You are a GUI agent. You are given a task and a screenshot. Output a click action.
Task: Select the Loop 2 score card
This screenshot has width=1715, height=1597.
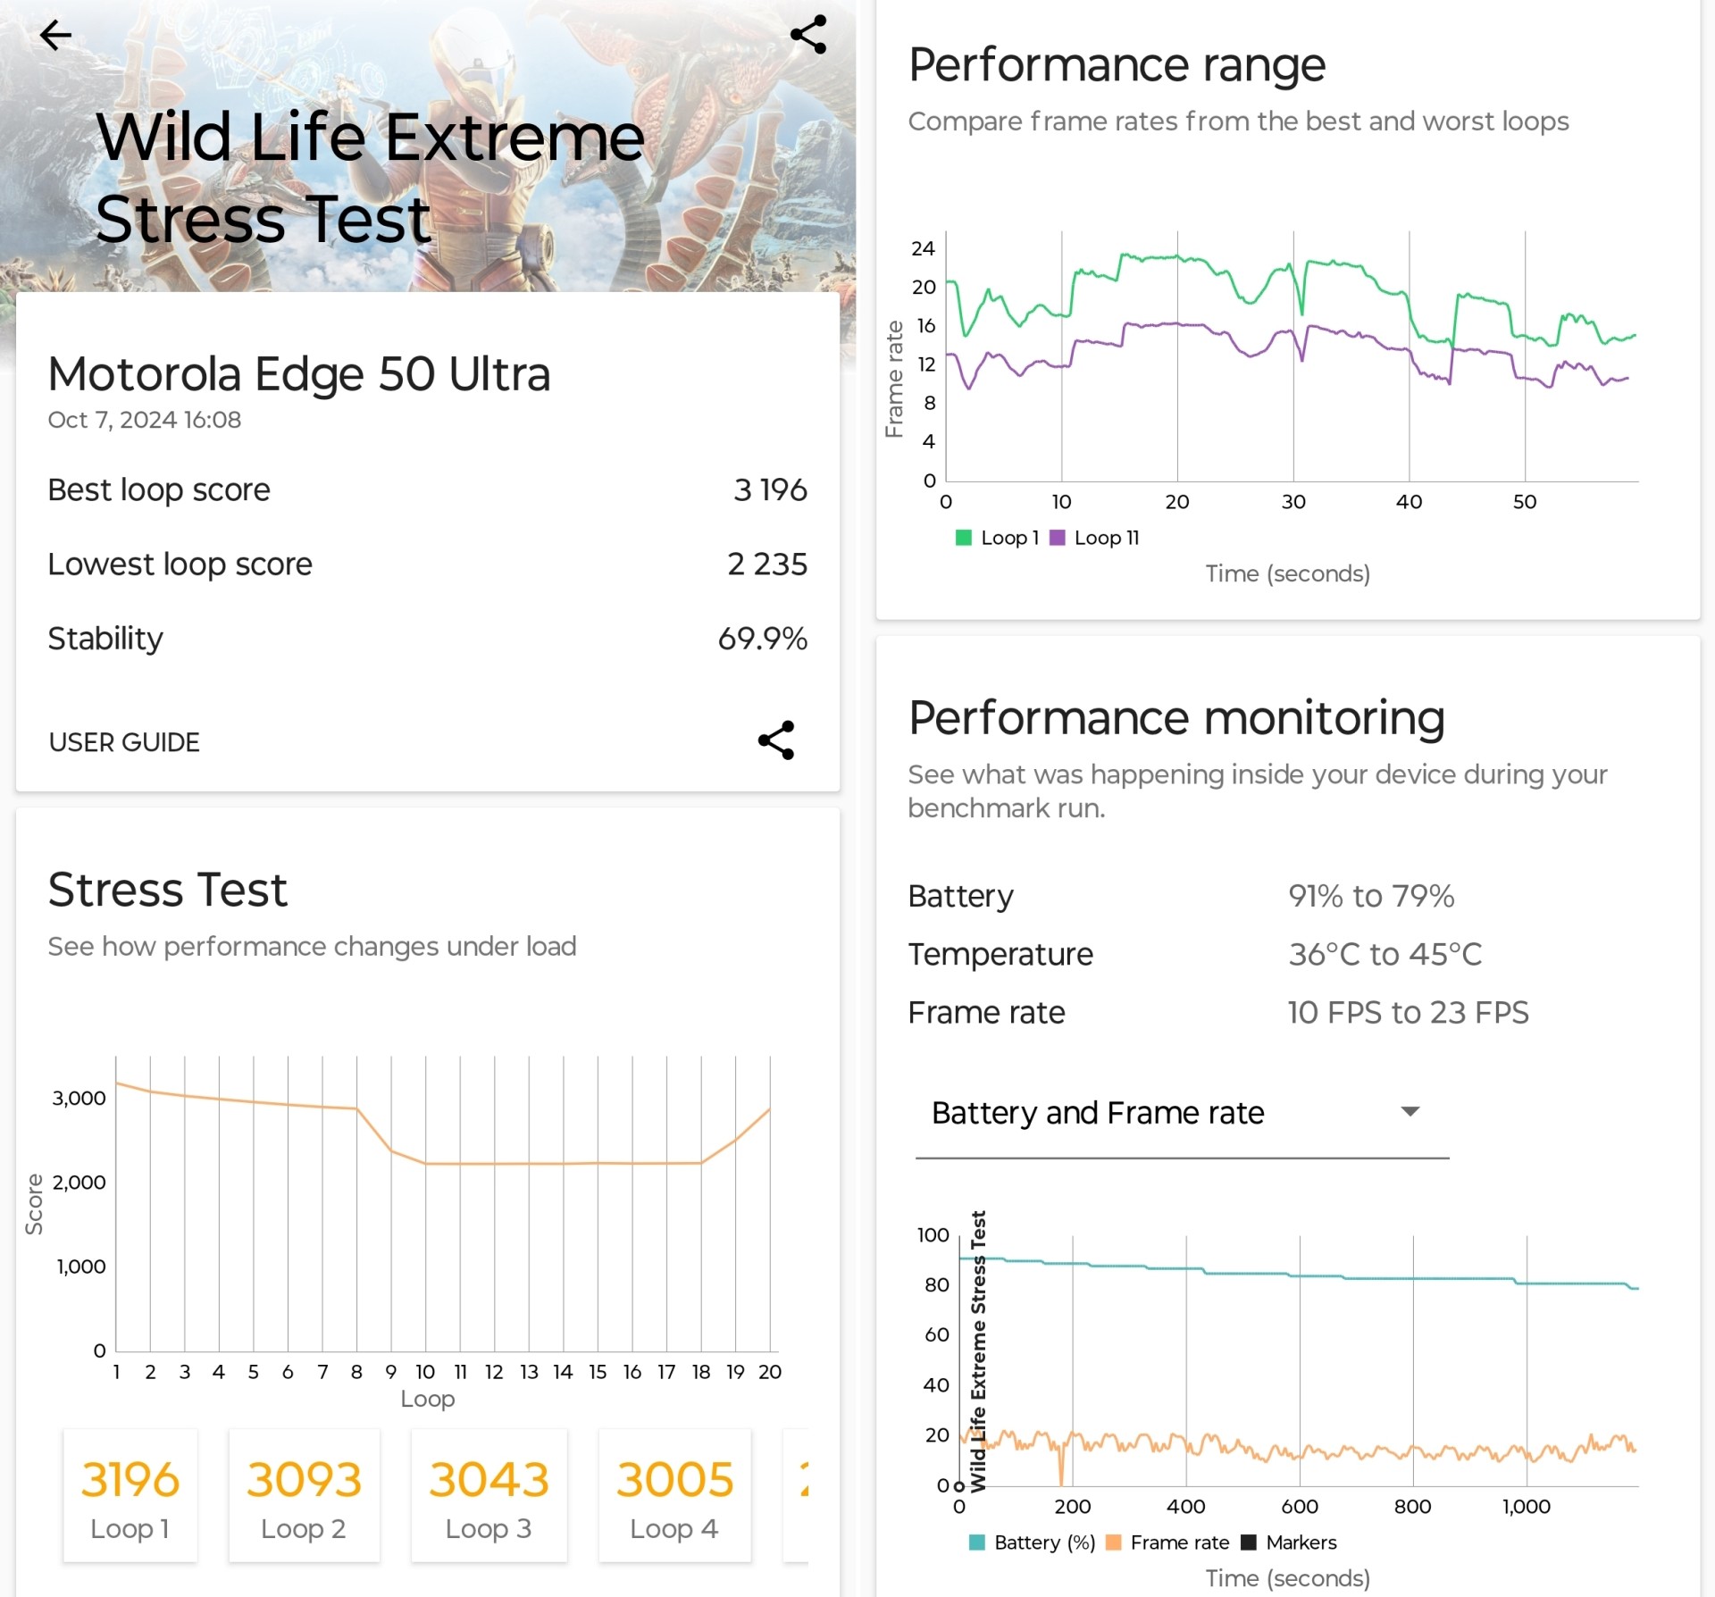304,1496
